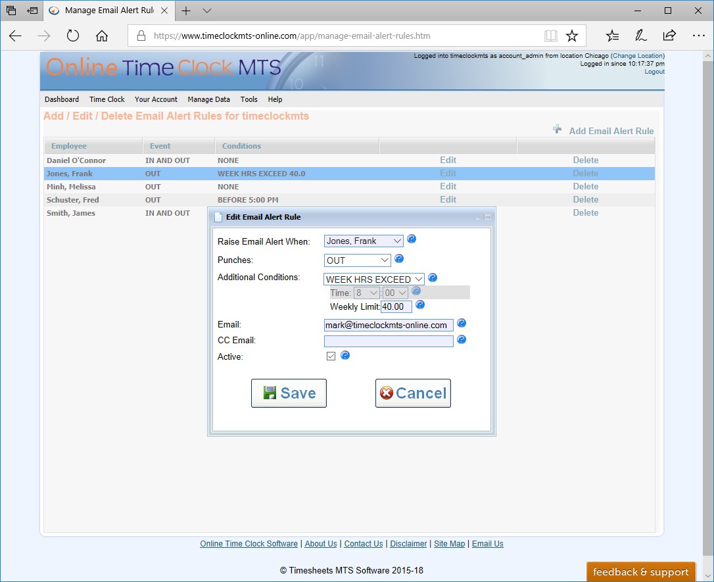Image resolution: width=714 pixels, height=582 pixels.
Task: Click the Share page icon
Action: click(x=669, y=36)
